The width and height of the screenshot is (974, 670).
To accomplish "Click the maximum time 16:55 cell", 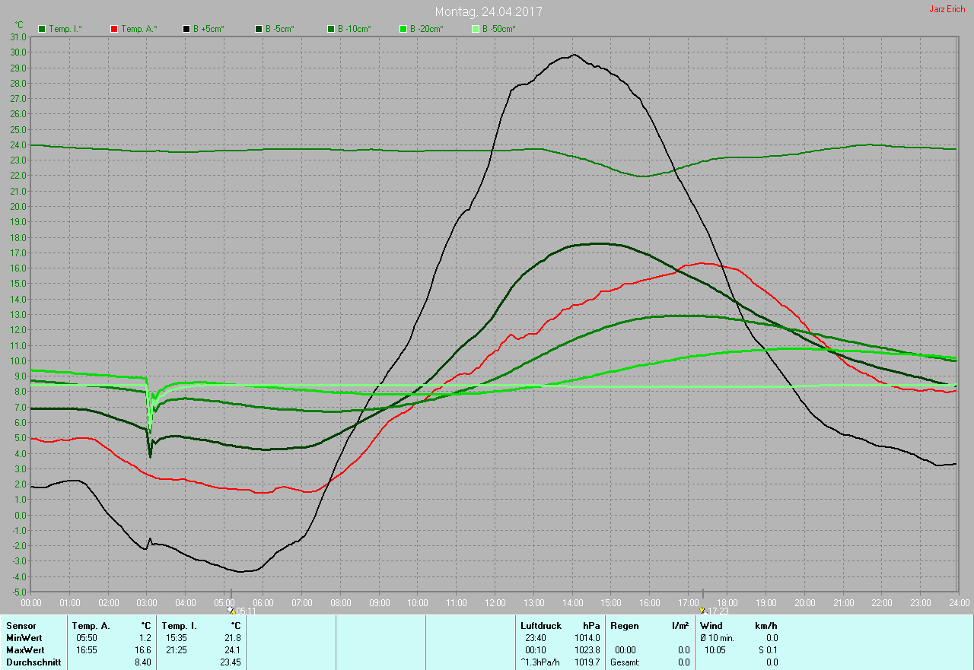I will (x=87, y=650).
